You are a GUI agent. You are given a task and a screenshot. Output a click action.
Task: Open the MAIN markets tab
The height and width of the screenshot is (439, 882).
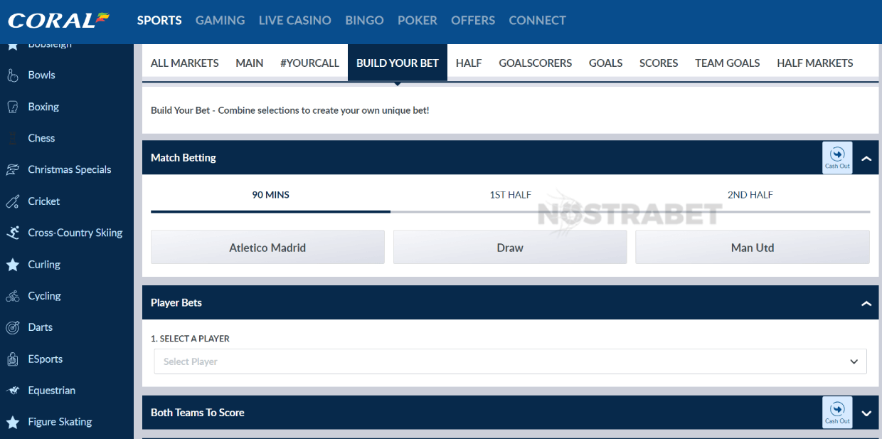[250, 63]
